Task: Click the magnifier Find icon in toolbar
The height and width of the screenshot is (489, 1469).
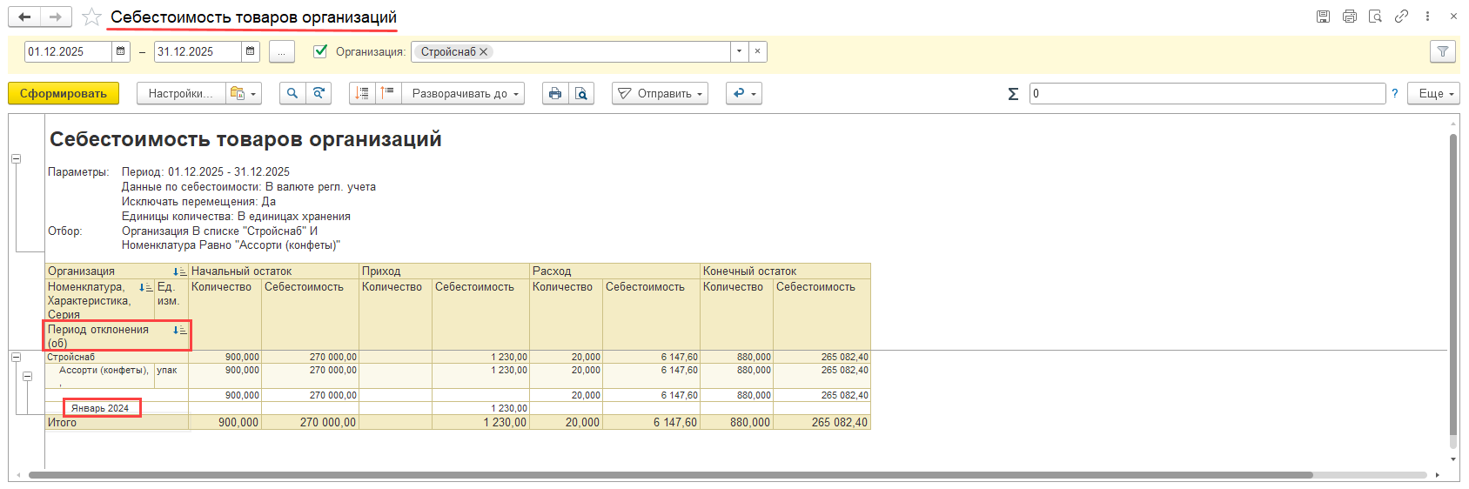Action: tap(292, 93)
